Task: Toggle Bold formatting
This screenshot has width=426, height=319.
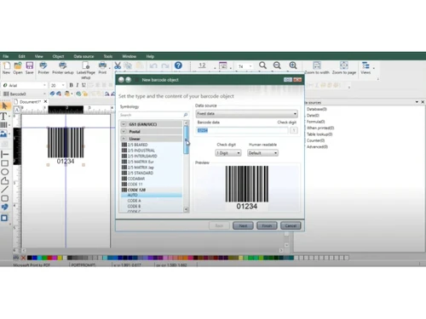Action: [72, 85]
